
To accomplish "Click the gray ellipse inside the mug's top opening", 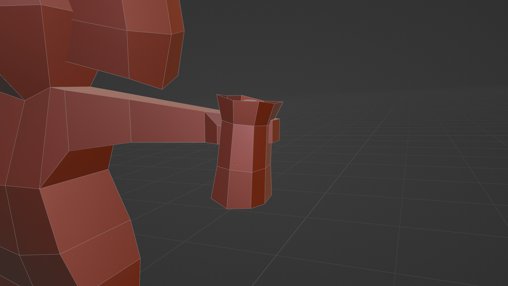I will click(250, 101).
